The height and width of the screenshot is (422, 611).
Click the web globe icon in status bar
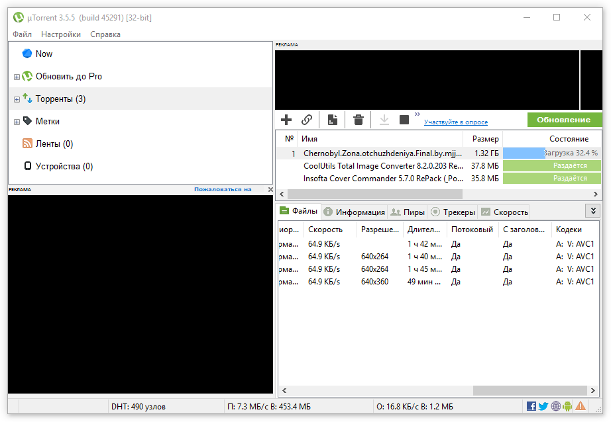(556, 406)
